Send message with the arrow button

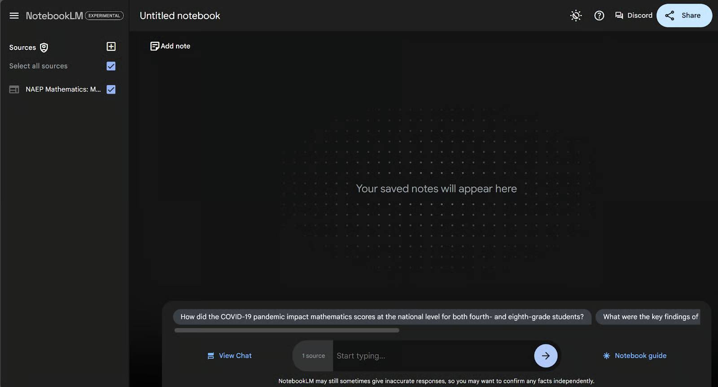[546, 356]
